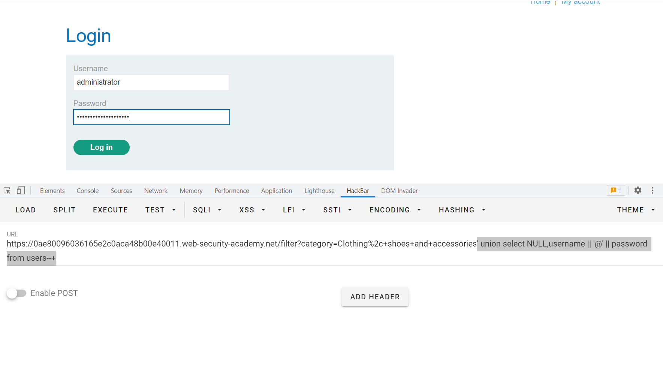Viewport: 663px width, 369px height.
Task: Click the EXECUTE button
Action: (x=111, y=210)
